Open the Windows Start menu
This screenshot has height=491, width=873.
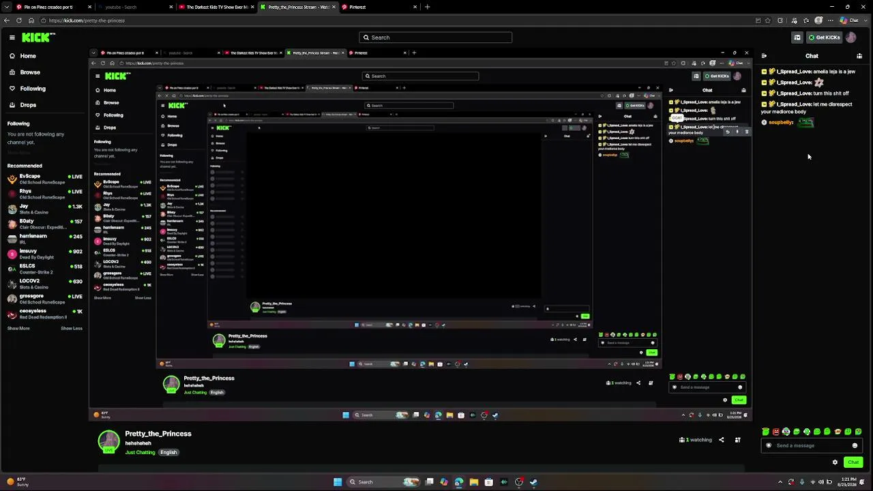pos(338,482)
